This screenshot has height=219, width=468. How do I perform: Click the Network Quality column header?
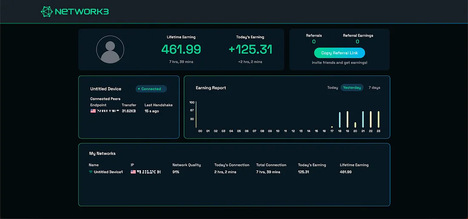(x=186, y=165)
